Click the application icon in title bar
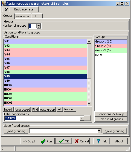131x152 pixels. coord(4,4)
